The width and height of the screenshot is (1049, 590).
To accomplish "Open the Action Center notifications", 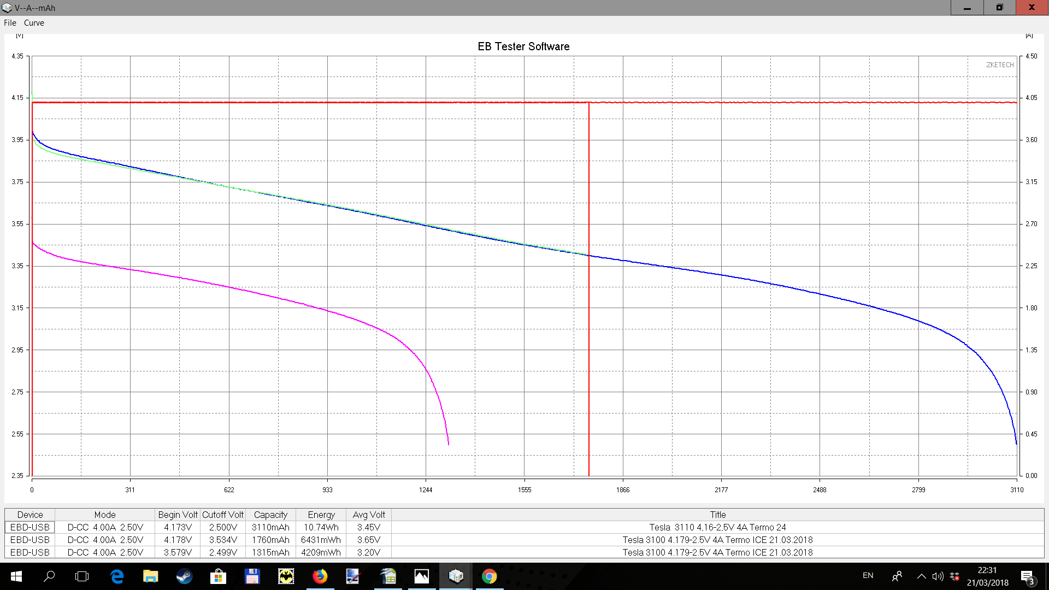I will tap(1028, 577).
